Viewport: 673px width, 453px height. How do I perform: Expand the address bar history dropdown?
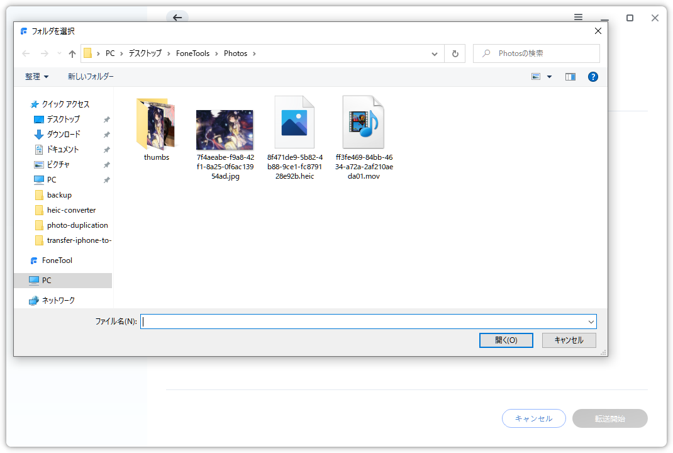(435, 53)
